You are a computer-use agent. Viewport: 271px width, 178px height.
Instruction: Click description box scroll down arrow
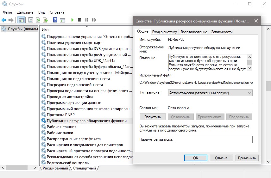tap(249, 68)
